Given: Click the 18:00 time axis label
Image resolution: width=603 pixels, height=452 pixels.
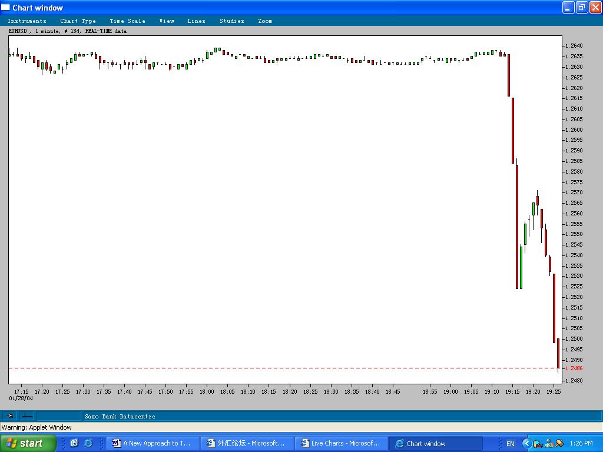Looking at the screenshot, I should point(207,391).
